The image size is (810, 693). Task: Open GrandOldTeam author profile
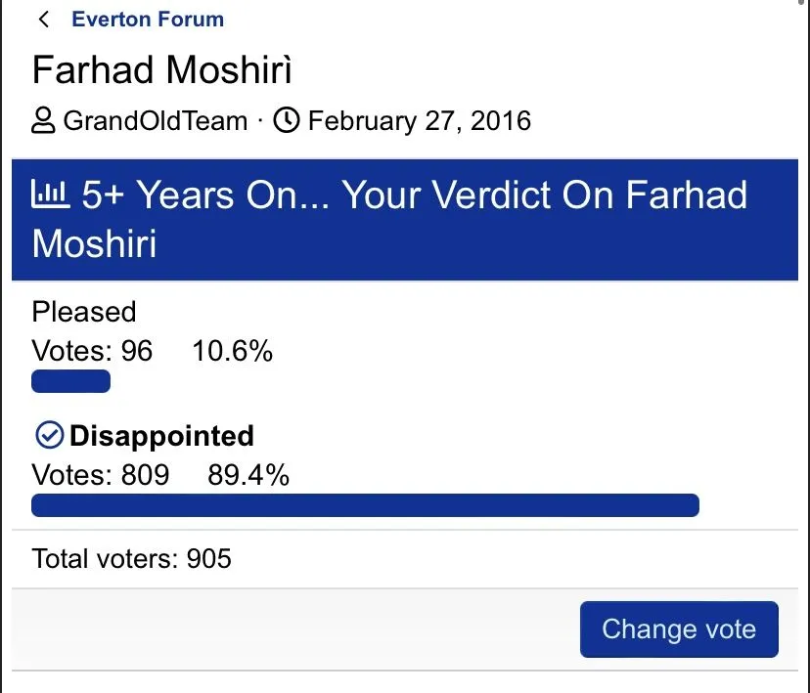(x=155, y=121)
